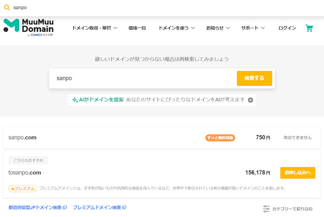Open the プレミアムドメイン検索 link

click(99, 208)
